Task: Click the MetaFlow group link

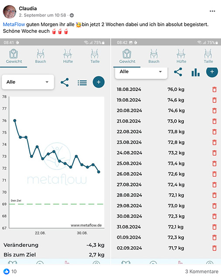Action: pyautogui.click(x=14, y=24)
